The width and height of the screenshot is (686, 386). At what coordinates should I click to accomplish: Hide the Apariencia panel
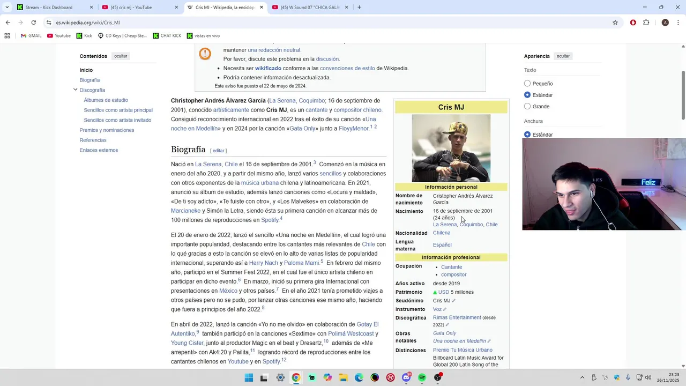point(563,56)
